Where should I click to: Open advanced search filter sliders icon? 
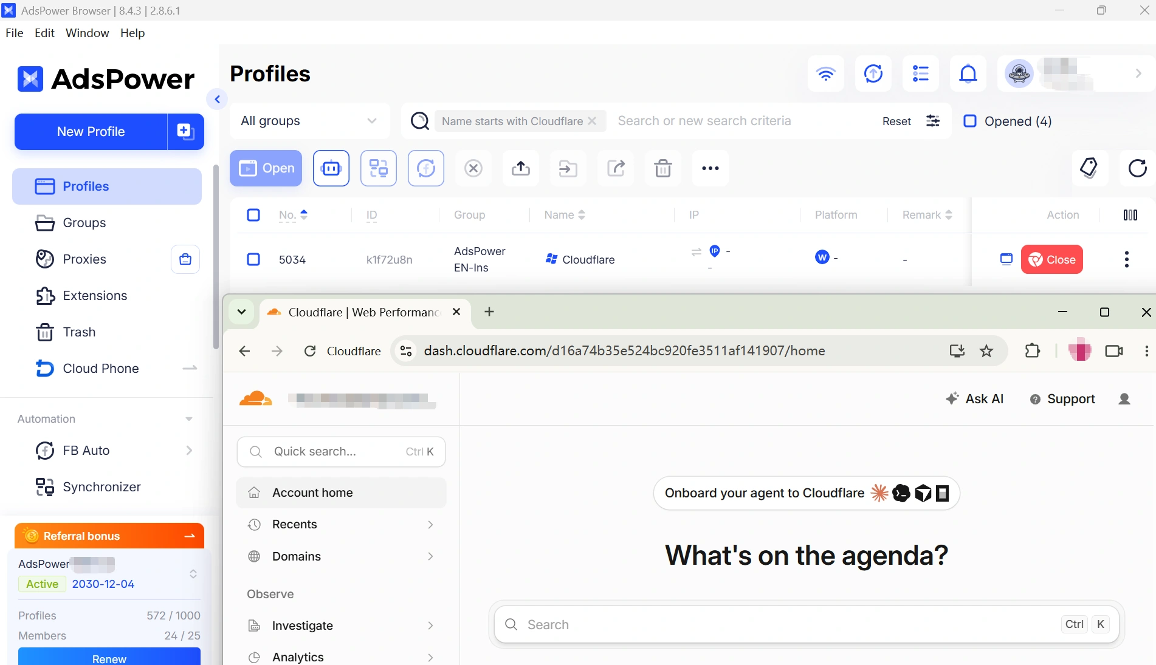(933, 121)
